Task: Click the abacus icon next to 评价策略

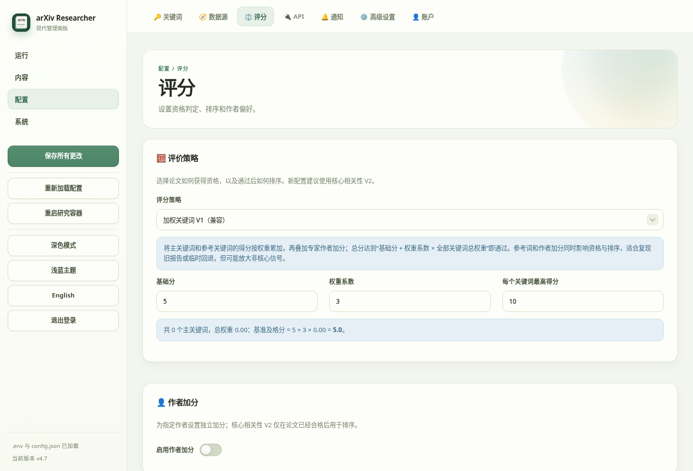Action: pyautogui.click(x=161, y=158)
